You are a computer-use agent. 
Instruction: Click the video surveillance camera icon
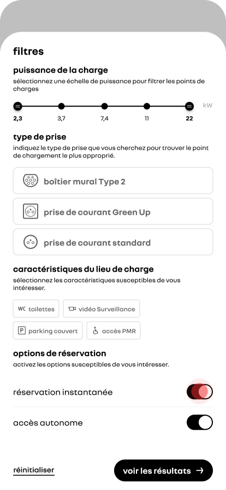pyautogui.click(x=72, y=309)
